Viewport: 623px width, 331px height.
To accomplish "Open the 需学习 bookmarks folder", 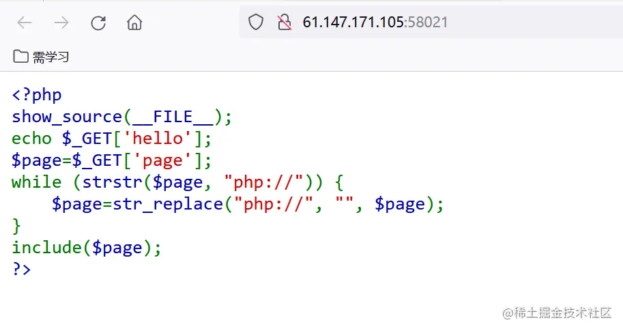I will pyautogui.click(x=41, y=57).
